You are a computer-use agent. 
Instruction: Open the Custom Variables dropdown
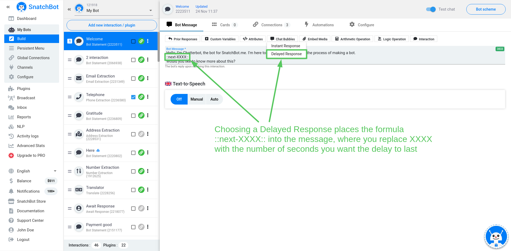click(220, 39)
